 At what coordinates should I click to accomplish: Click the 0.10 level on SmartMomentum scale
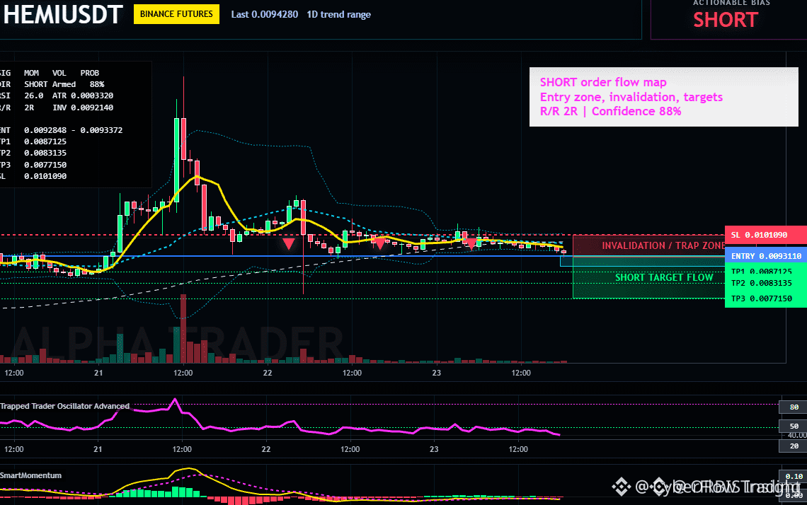pos(794,476)
